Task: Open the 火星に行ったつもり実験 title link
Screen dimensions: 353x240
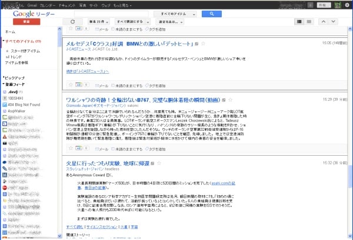Action: click(x=108, y=163)
